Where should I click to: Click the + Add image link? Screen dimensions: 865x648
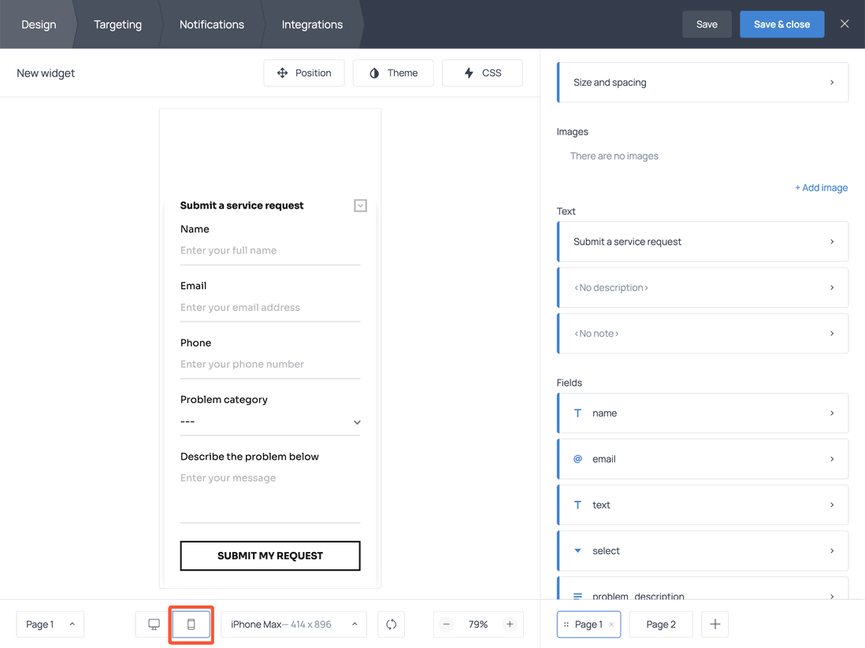coord(821,187)
